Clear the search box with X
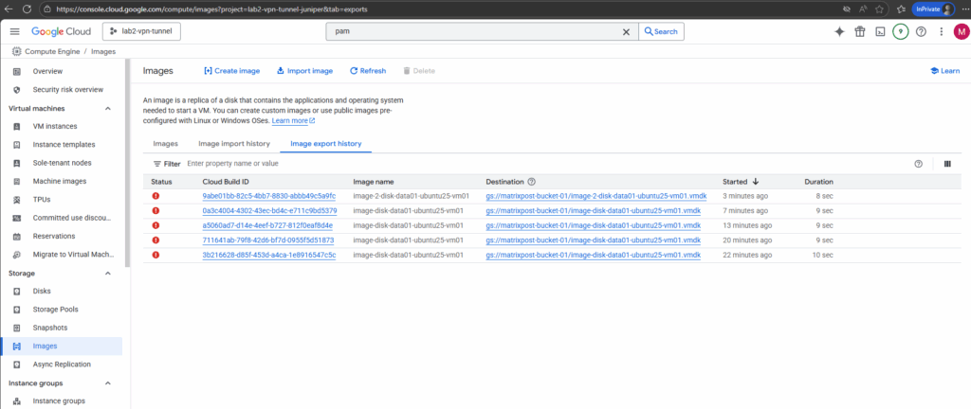 (626, 31)
